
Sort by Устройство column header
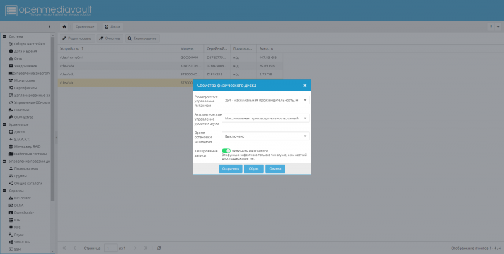118,49
